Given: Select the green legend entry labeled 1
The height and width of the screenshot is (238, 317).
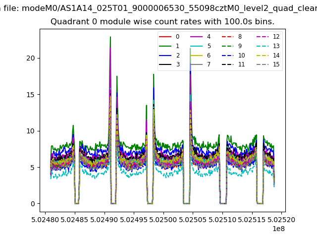Looking at the screenshot, I should pyautogui.click(x=165, y=46).
